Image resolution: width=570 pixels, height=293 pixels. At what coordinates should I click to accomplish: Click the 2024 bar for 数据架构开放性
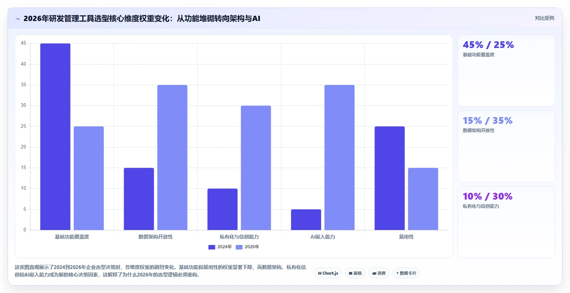139,199
